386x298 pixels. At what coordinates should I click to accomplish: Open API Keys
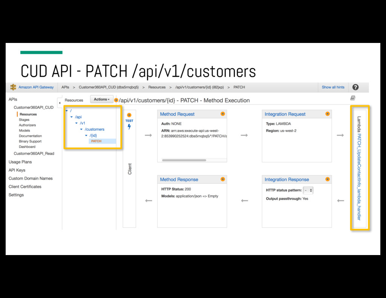(17, 170)
